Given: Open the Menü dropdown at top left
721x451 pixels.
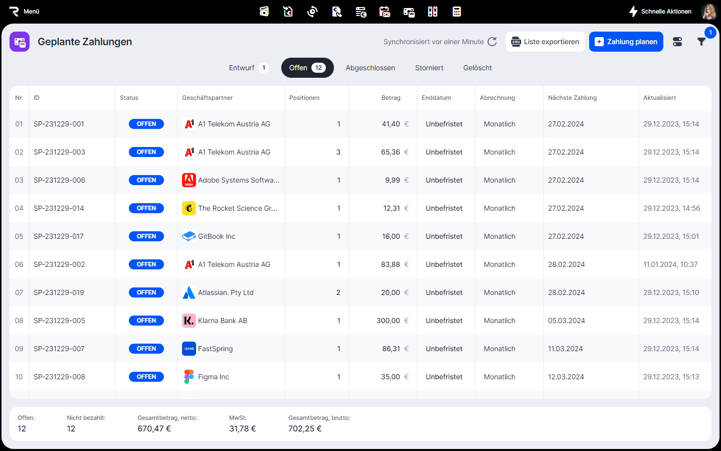Looking at the screenshot, I should (x=24, y=12).
